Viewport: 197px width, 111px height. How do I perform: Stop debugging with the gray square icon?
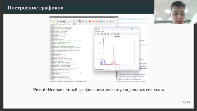[114, 22]
